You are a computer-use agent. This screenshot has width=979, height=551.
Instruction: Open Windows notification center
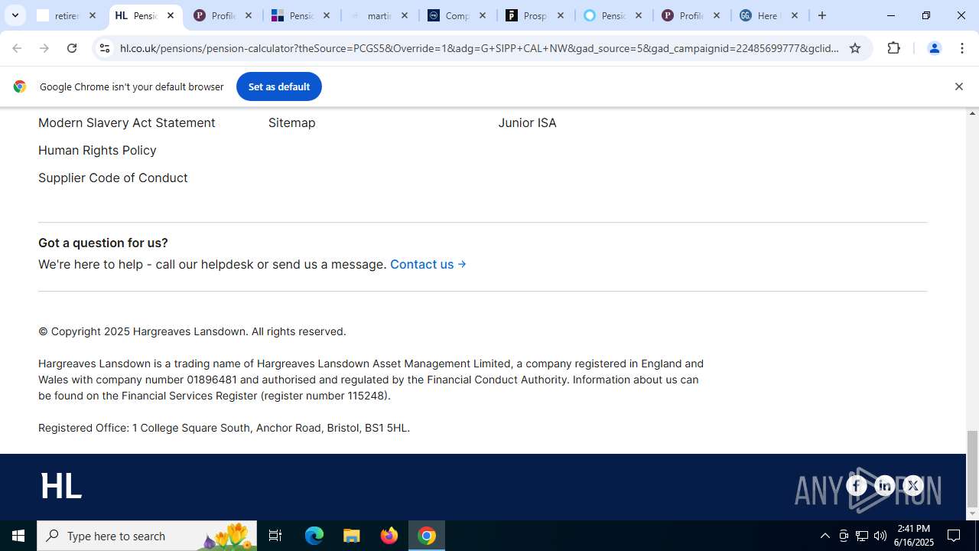click(954, 536)
